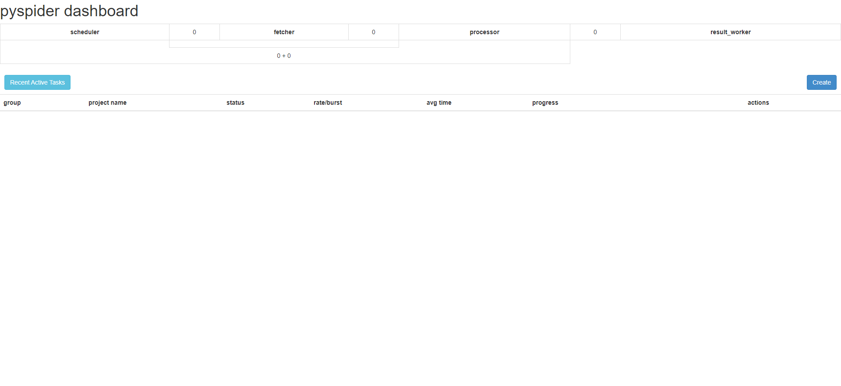This screenshot has width=841, height=386.
Task: Click the 0 count before result_worker
Action: click(595, 32)
